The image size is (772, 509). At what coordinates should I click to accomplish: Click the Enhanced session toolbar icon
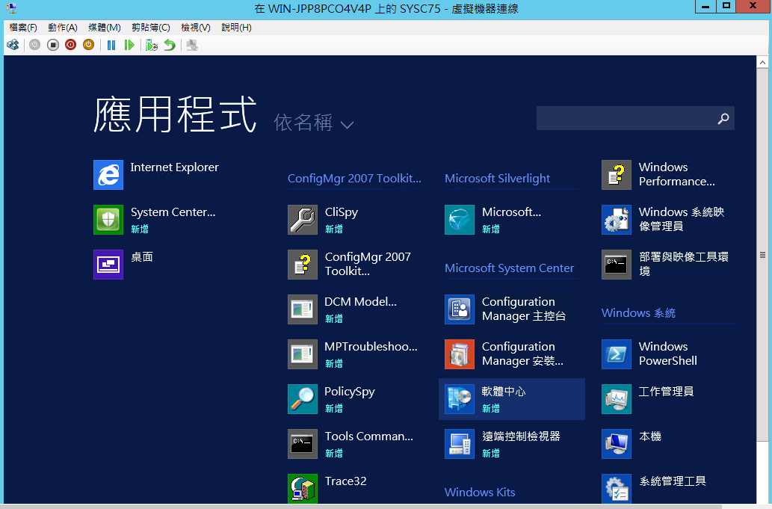[x=192, y=46]
